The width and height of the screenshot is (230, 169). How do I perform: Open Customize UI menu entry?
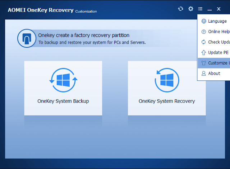coord(214,63)
